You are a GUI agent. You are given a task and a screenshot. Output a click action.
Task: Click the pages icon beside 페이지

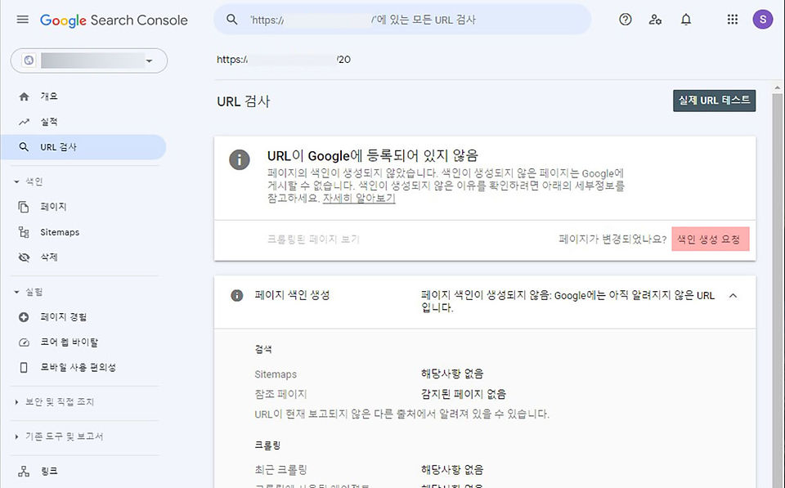(x=24, y=207)
